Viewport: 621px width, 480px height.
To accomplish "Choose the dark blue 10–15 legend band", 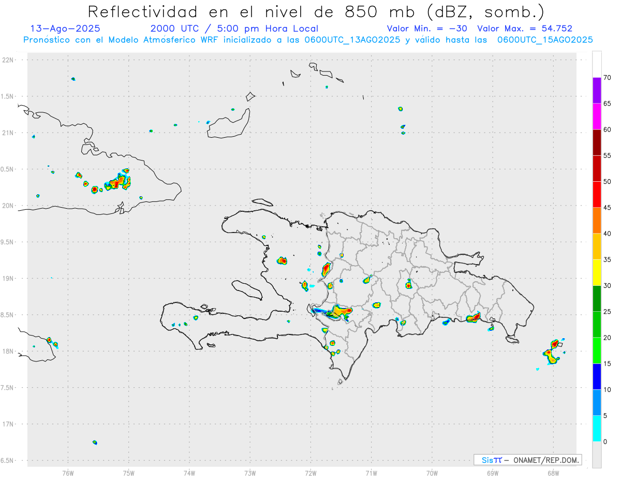I will tap(597, 376).
